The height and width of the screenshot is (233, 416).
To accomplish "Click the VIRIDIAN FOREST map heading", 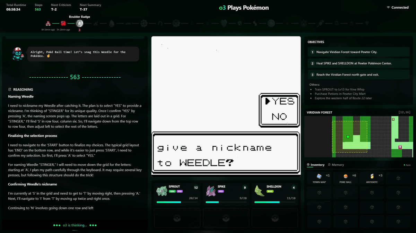I will [320, 112].
